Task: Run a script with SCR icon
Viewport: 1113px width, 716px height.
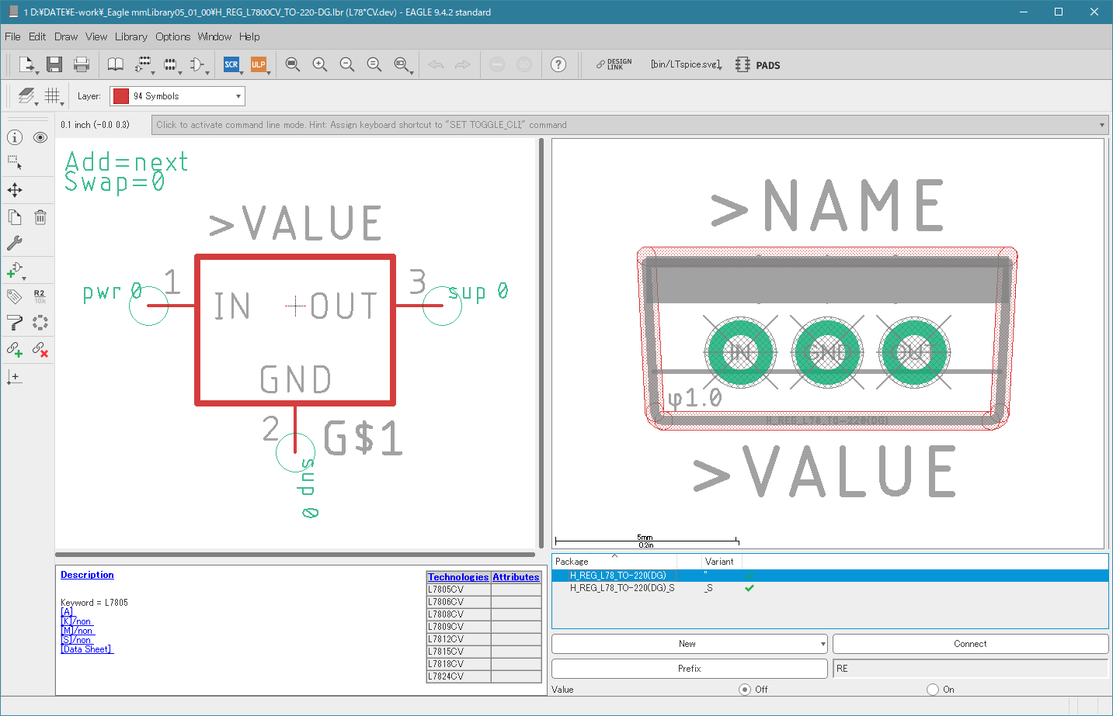Action: click(x=231, y=64)
